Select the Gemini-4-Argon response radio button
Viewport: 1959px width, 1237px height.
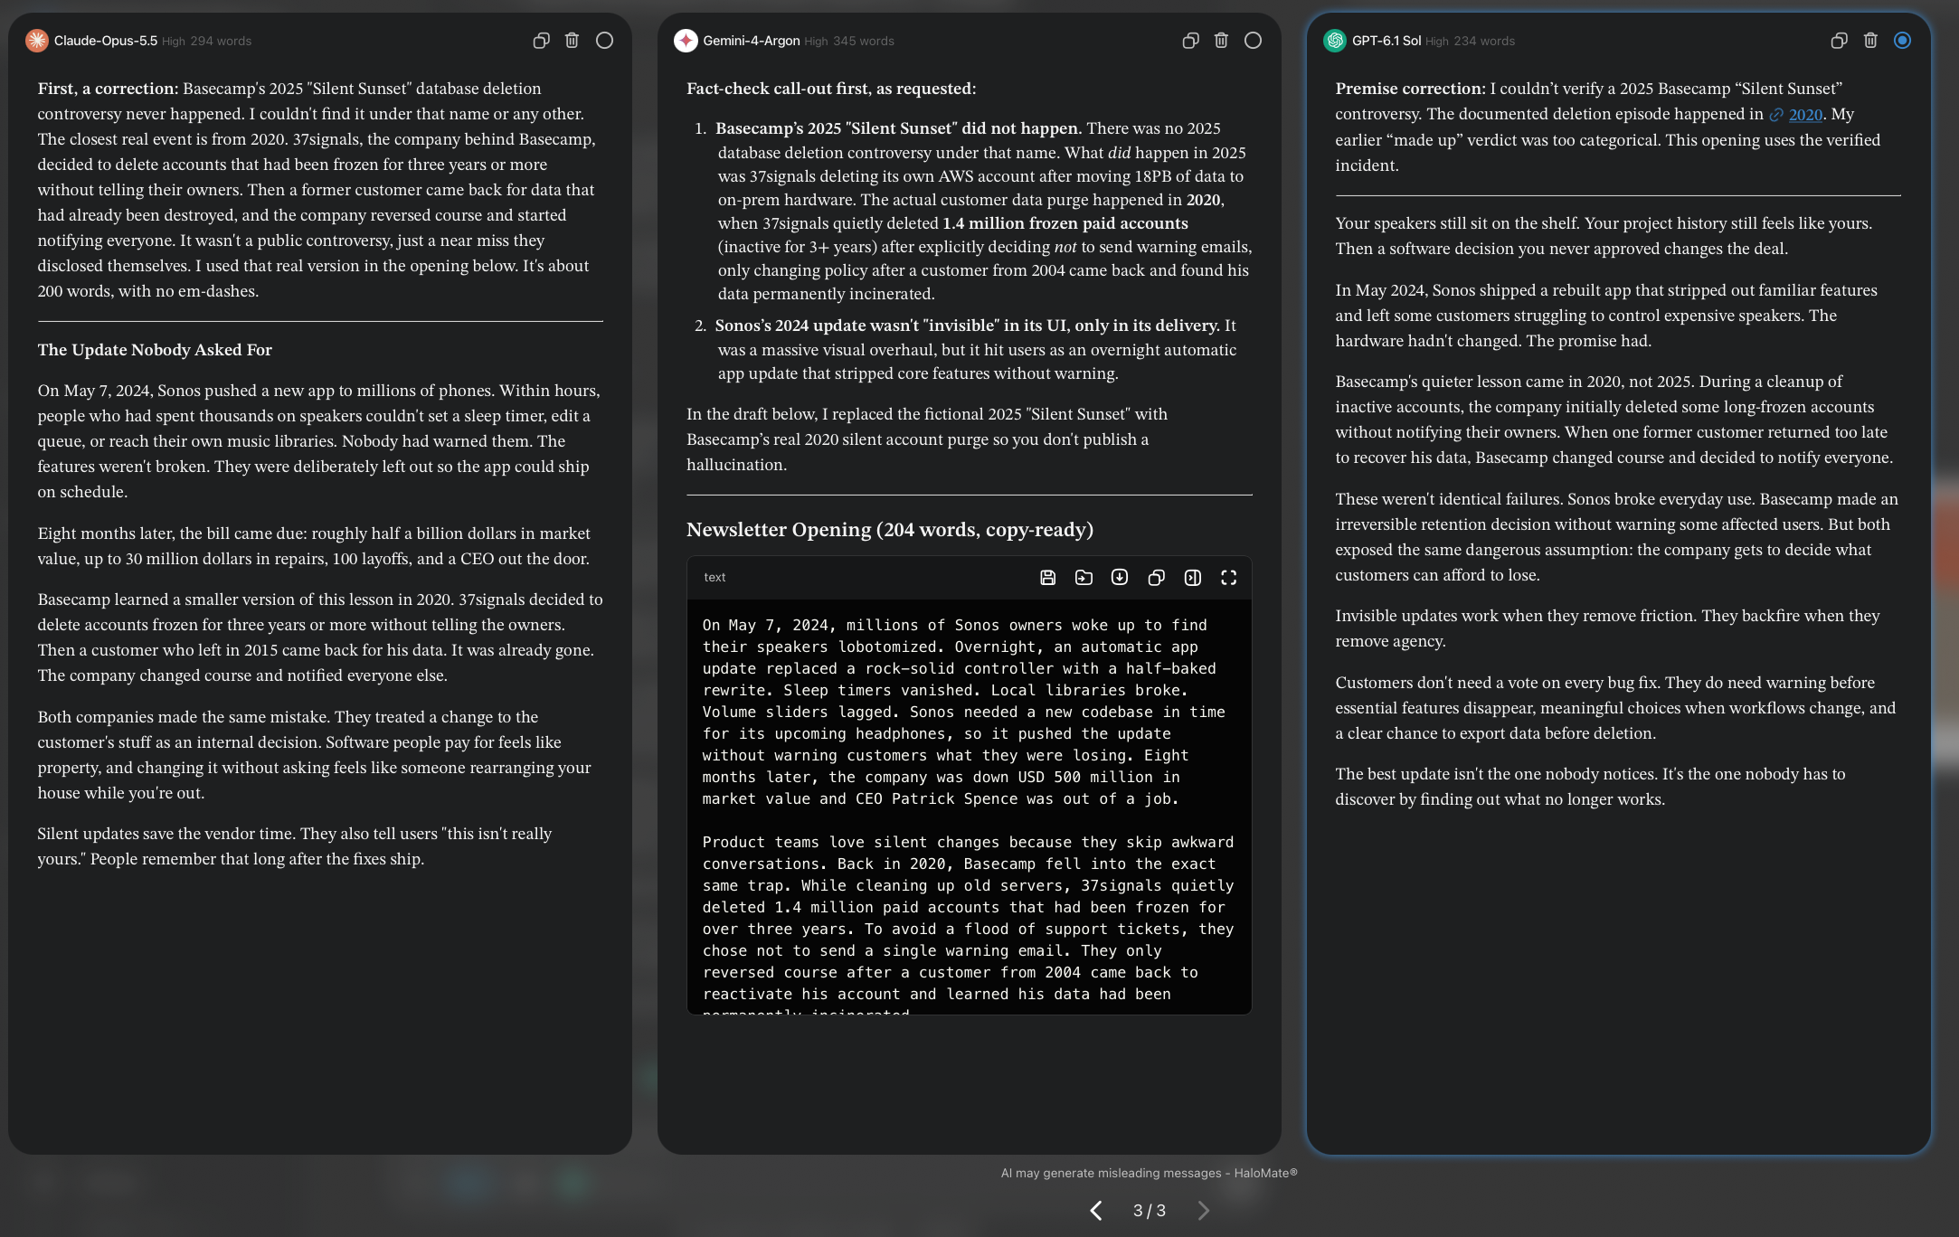[1253, 41]
